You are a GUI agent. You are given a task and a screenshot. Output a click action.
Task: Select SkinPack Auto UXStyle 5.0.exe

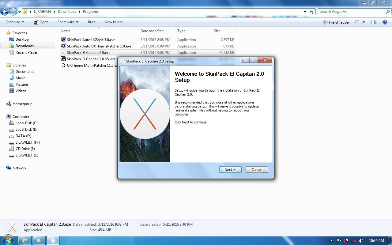91,40
